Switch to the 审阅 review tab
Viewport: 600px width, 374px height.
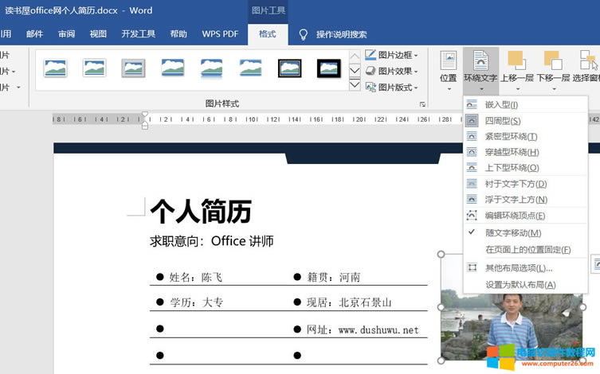(x=67, y=34)
